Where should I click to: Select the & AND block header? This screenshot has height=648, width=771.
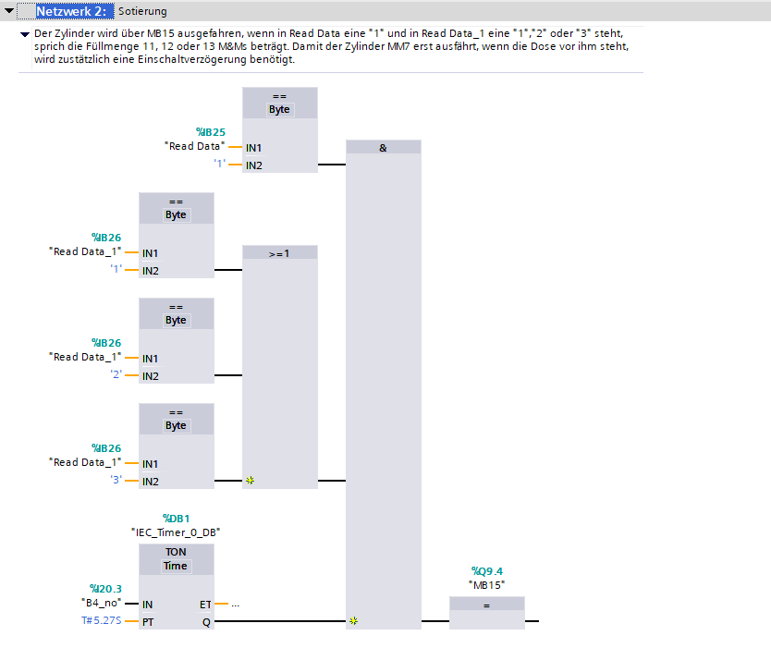(383, 147)
